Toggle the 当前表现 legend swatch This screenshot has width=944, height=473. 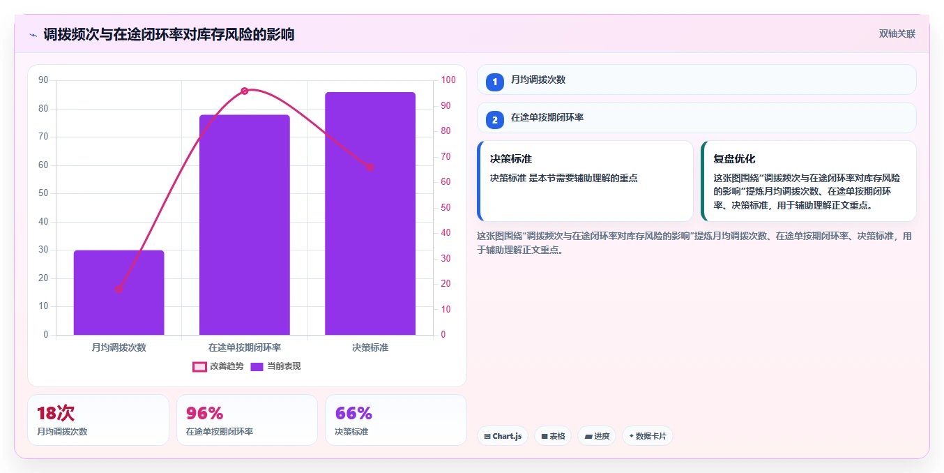click(x=257, y=366)
